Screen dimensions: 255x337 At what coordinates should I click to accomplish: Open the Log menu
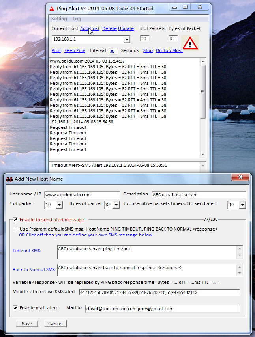[x=77, y=19]
